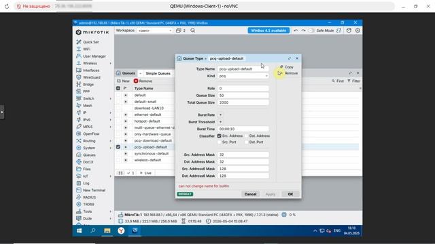Expand Routing submenu
The image size is (435, 244).
(110, 141)
